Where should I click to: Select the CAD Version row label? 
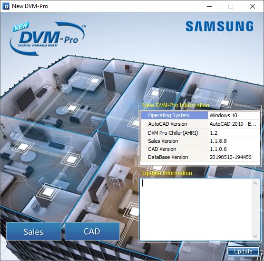tap(174, 149)
